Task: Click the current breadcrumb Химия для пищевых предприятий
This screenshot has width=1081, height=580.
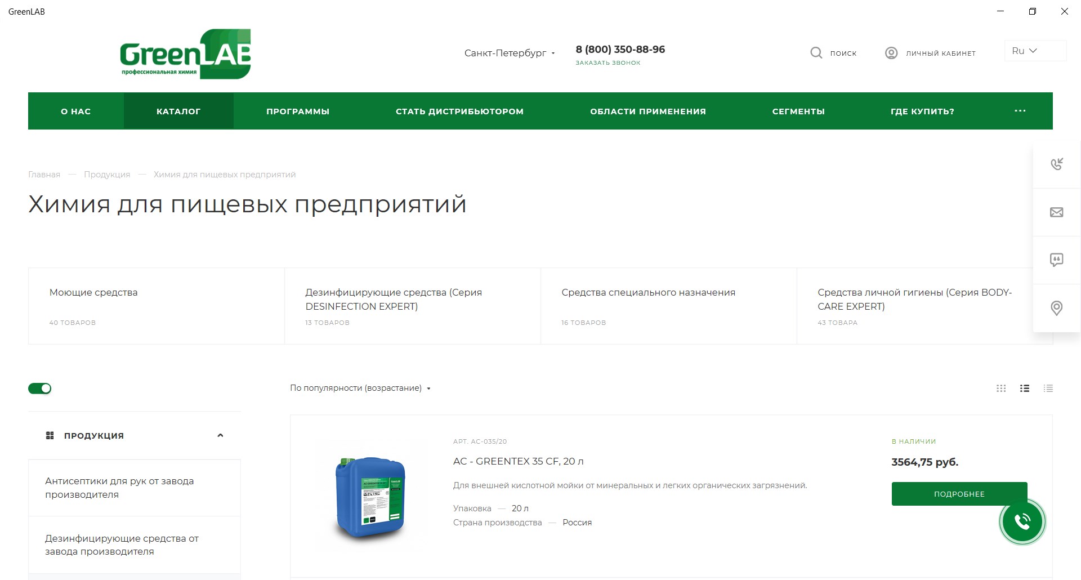Action: 225,175
